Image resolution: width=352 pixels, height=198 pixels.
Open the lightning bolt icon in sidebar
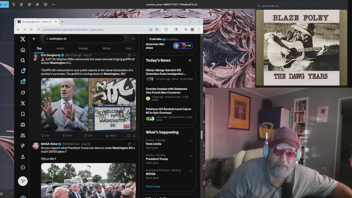coord(23,146)
